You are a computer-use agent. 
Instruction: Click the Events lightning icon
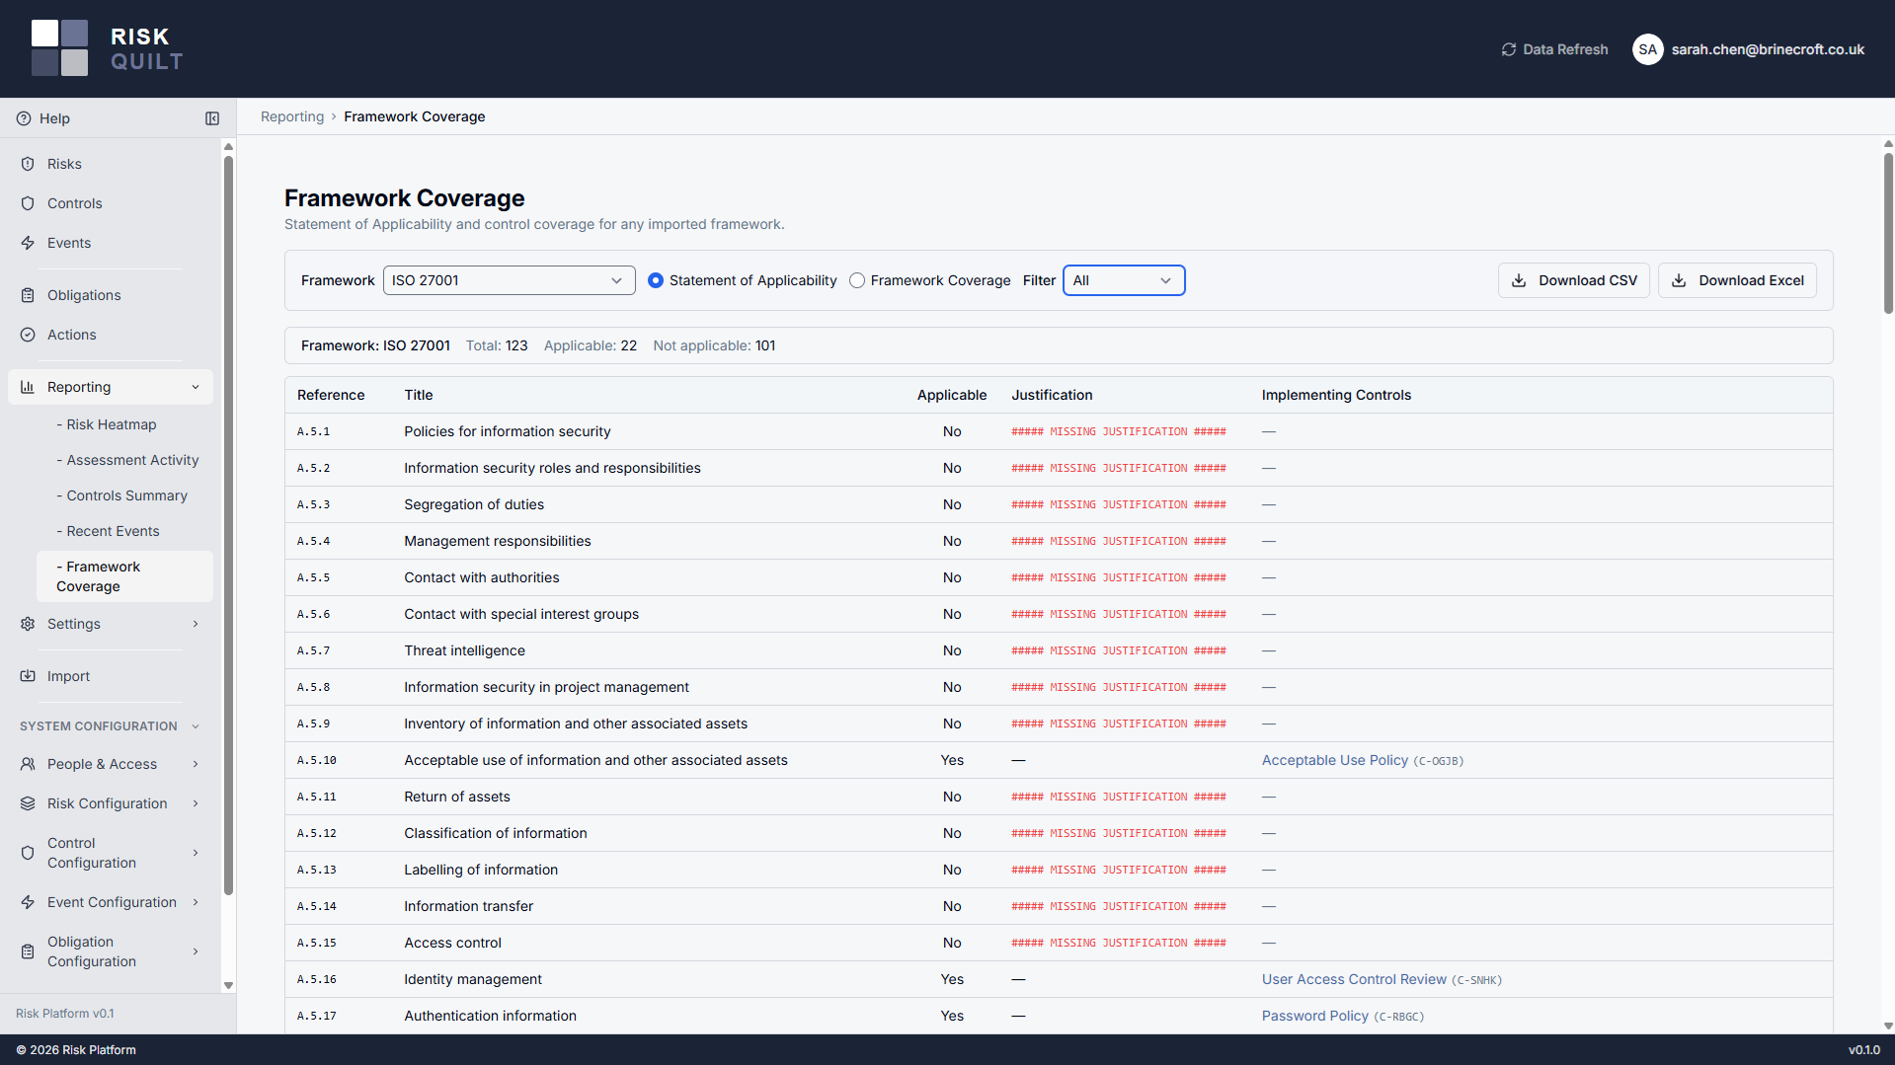28,243
